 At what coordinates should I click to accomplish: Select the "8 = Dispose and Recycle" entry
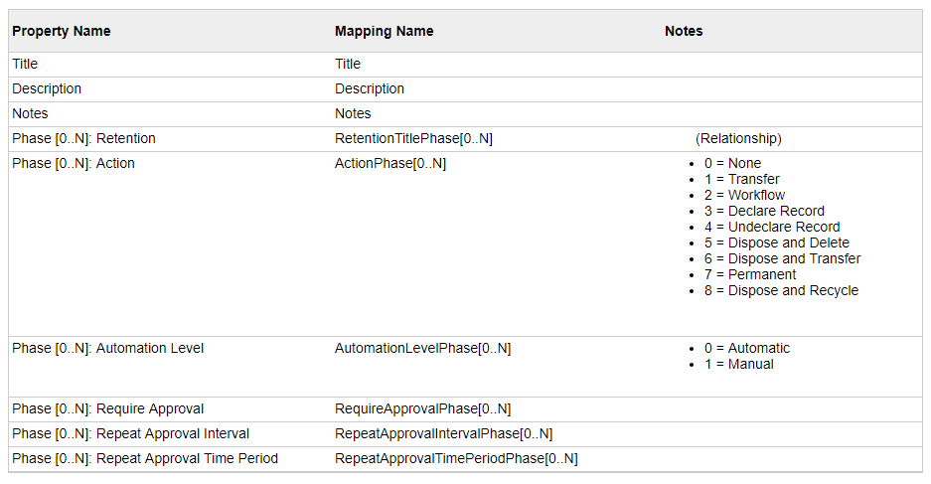click(781, 290)
